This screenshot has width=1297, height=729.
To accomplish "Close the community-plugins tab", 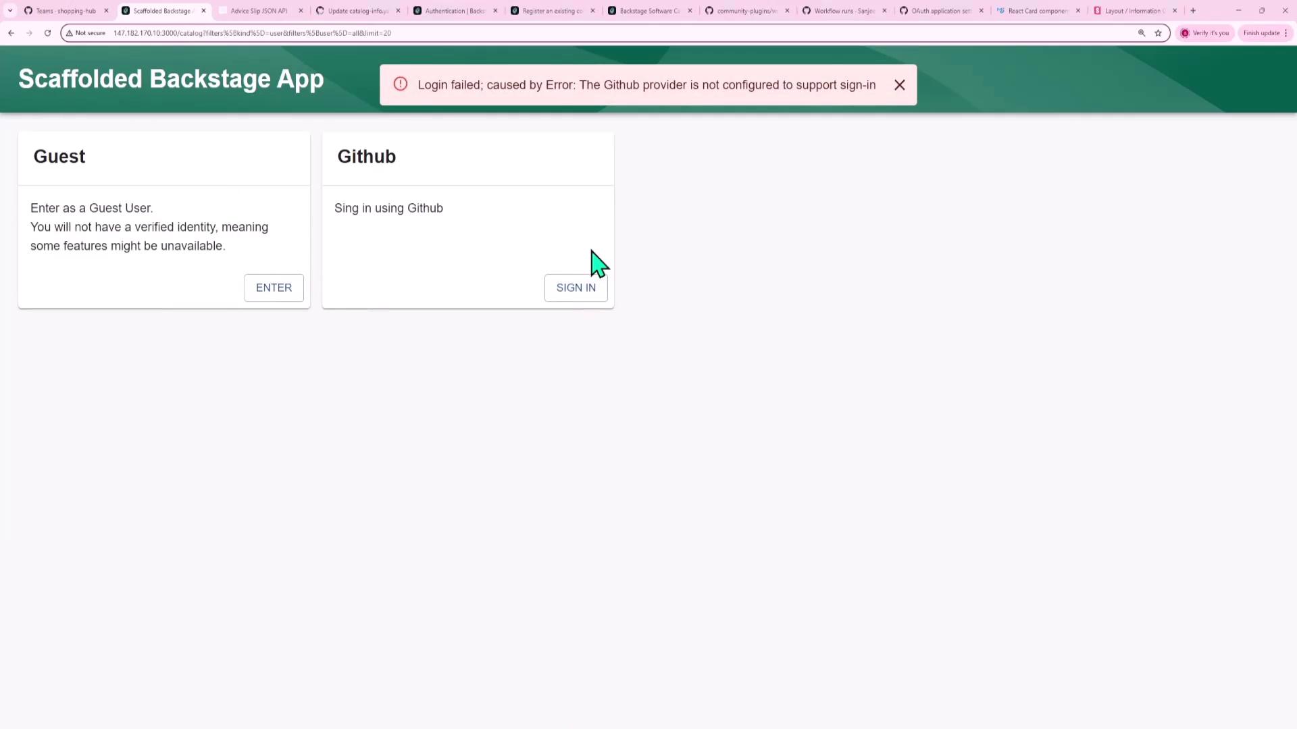I will 787,11.
